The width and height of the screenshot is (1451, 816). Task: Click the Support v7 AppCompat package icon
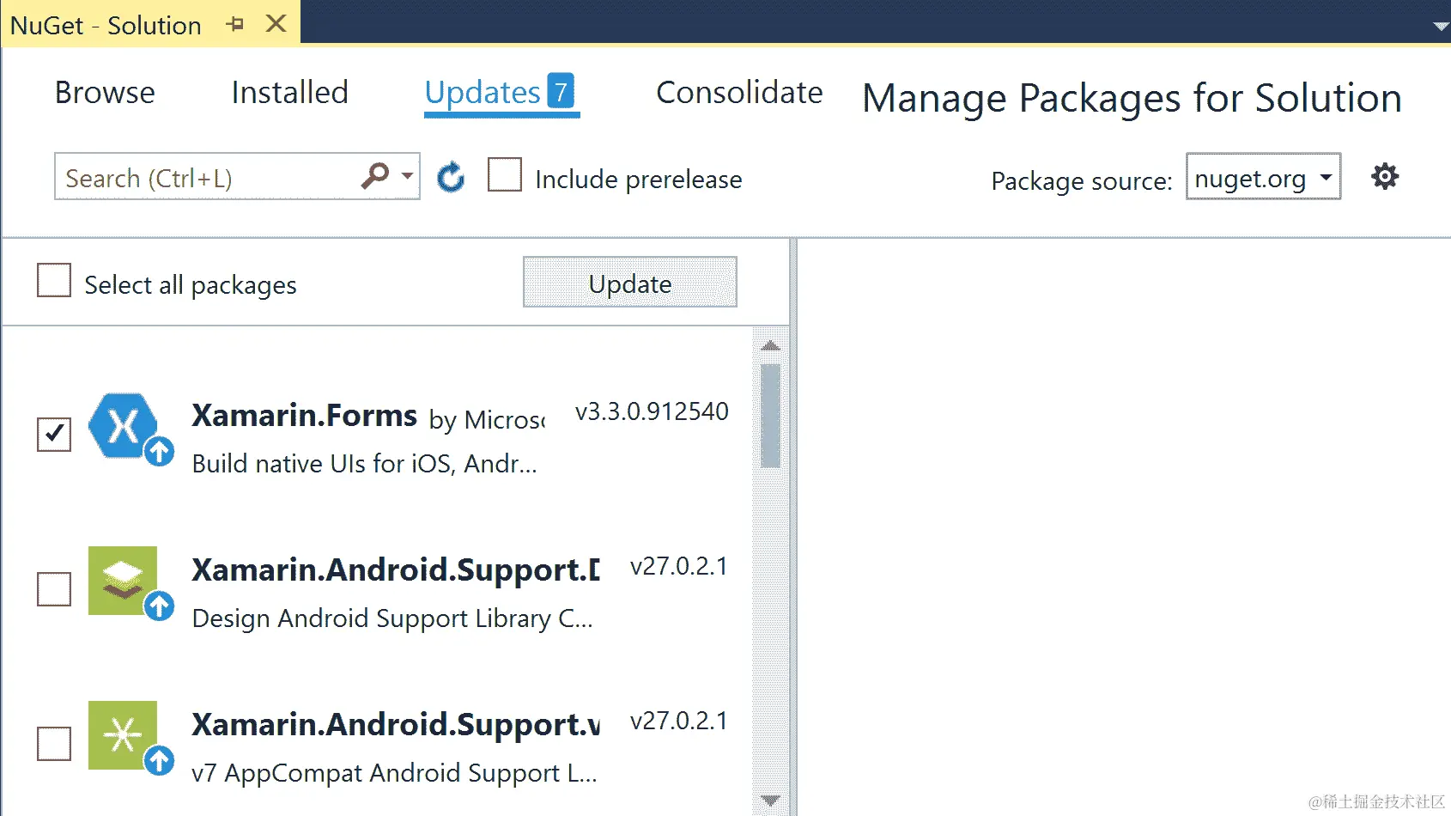123,735
